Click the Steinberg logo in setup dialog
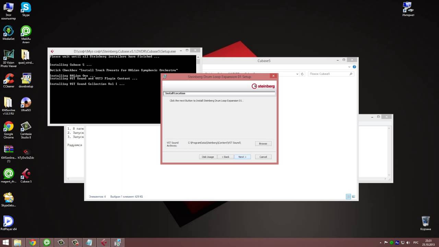Screen dimensions: 439x247 coord(263,86)
